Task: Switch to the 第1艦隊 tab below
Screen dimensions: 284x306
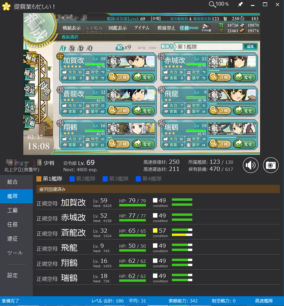Action: click(x=49, y=179)
